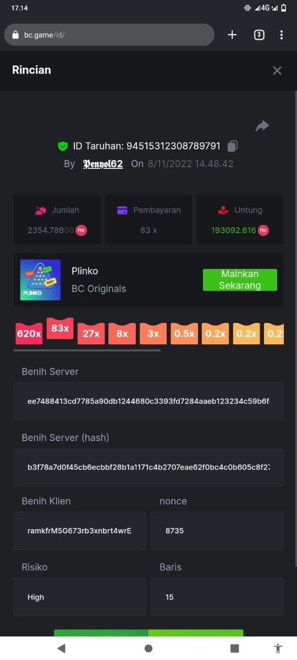Open the Plinko game thumbnail
Image resolution: width=297 pixels, height=660 pixels.
click(40, 280)
